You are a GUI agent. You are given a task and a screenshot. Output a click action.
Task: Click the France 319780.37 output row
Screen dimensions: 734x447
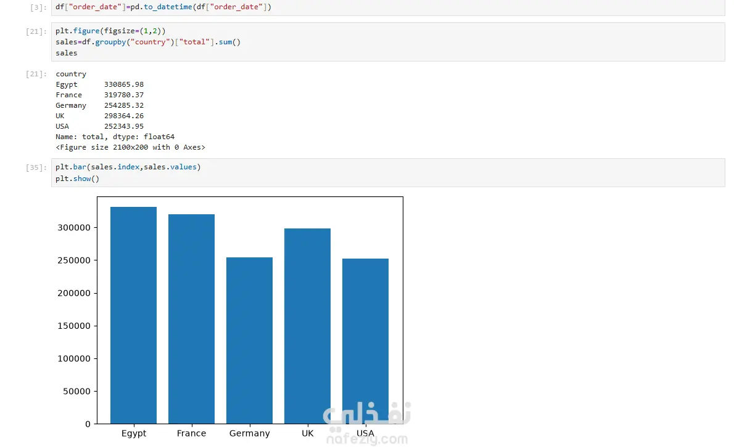(100, 95)
